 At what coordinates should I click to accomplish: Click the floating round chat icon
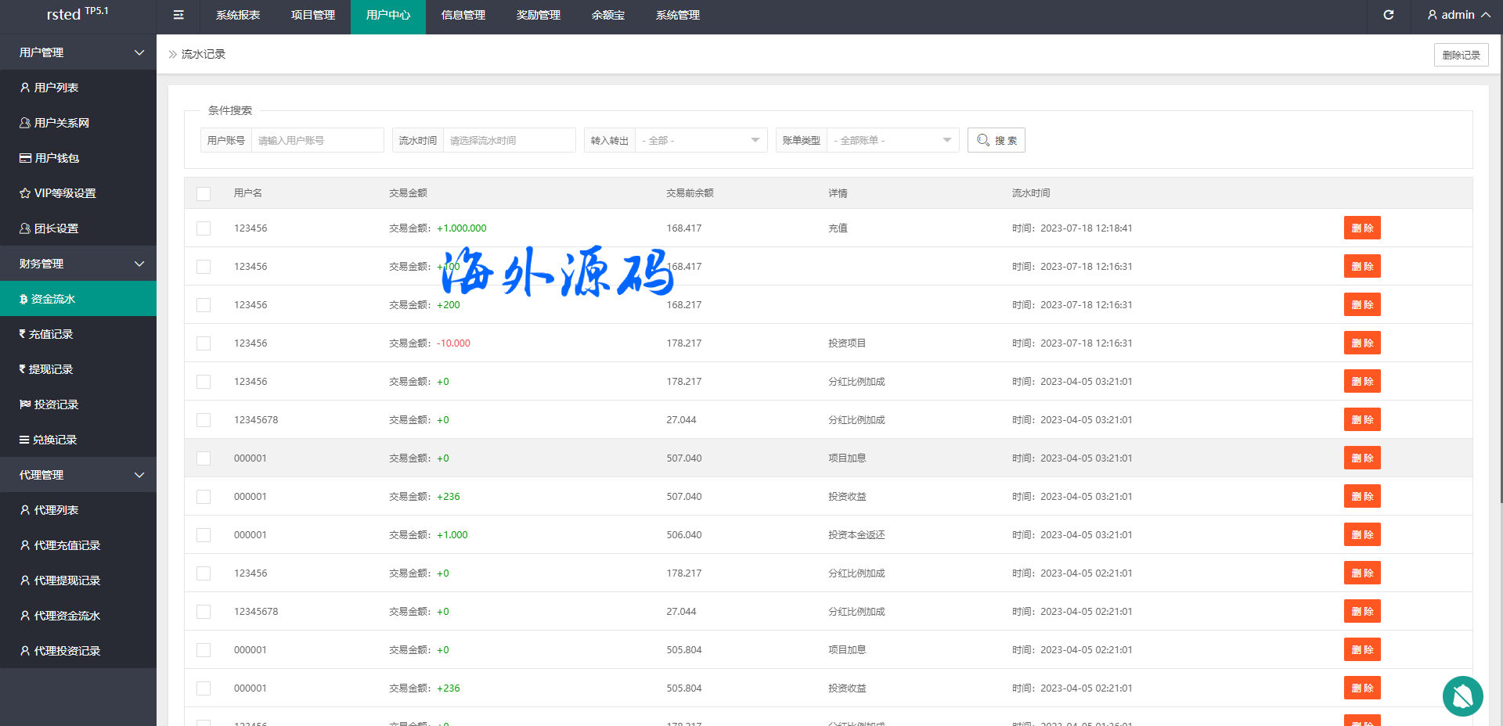coord(1462,695)
